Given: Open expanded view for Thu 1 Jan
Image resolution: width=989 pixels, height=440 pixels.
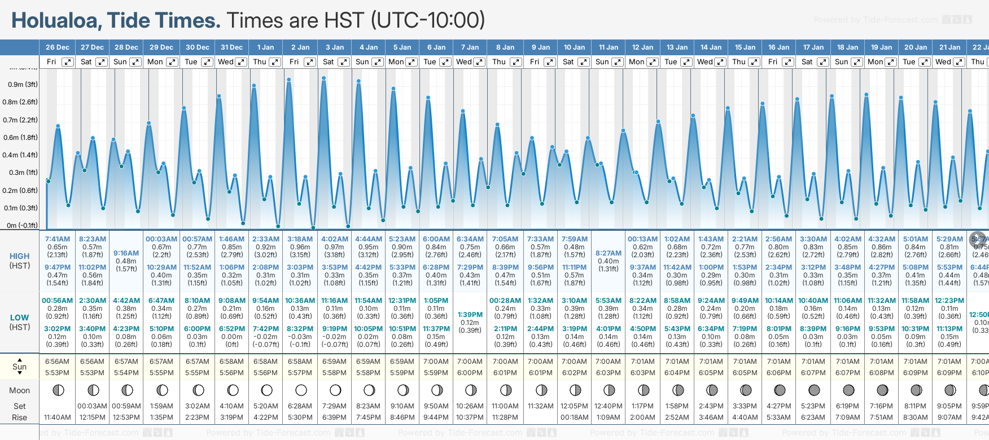Looking at the screenshot, I should (275, 62).
